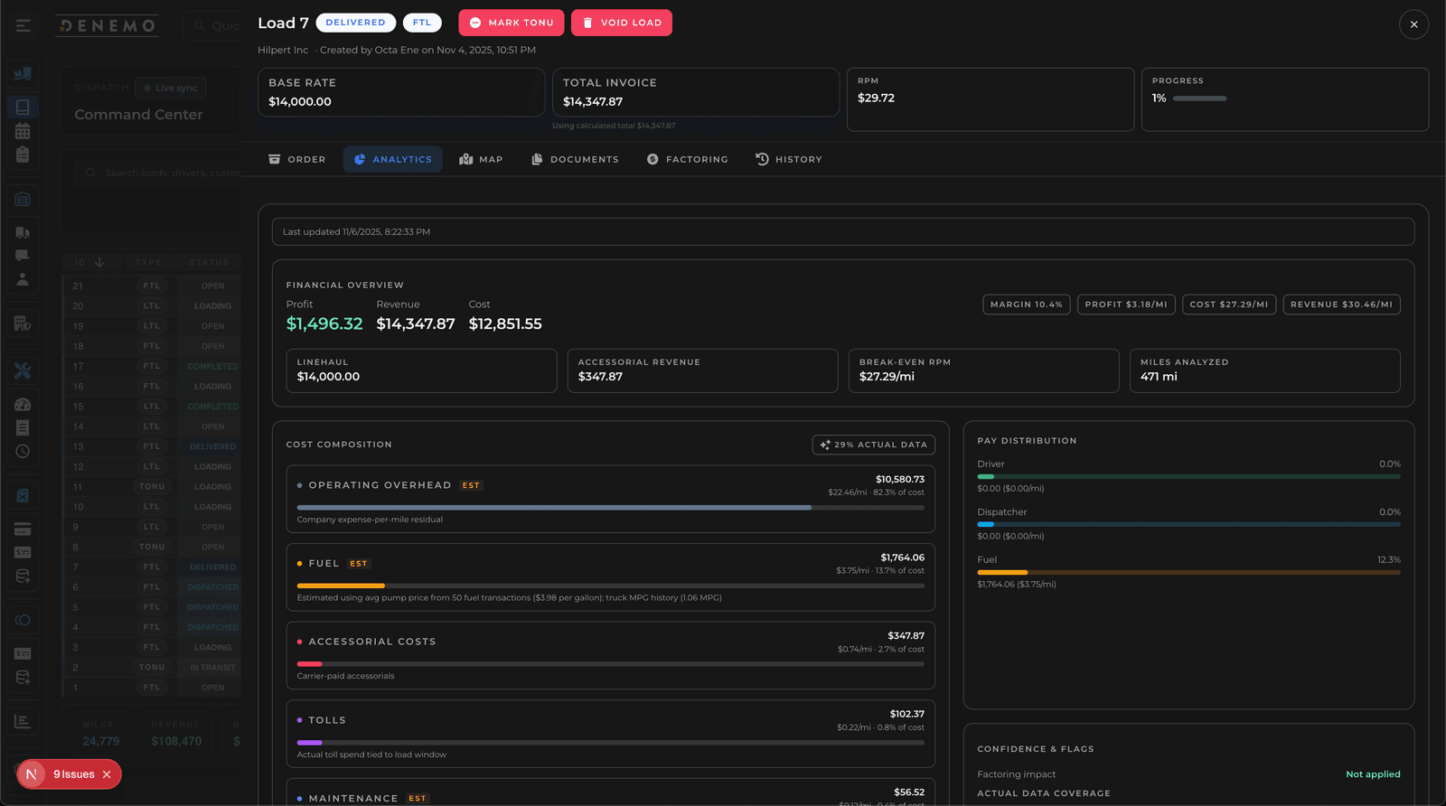Open the truck icon in the sidebar
The height and width of the screenshot is (806, 1446).
(x=23, y=232)
